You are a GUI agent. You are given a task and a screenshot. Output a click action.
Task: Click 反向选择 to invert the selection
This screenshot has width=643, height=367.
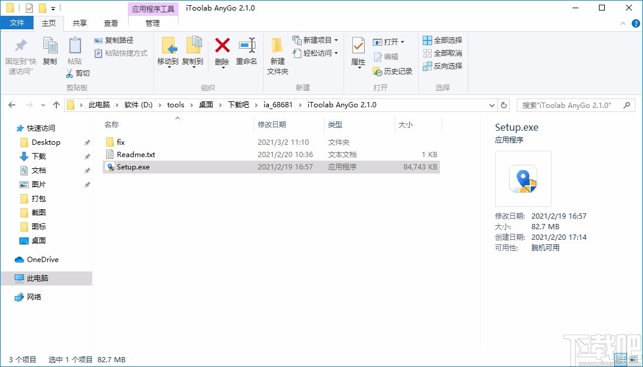pos(442,66)
